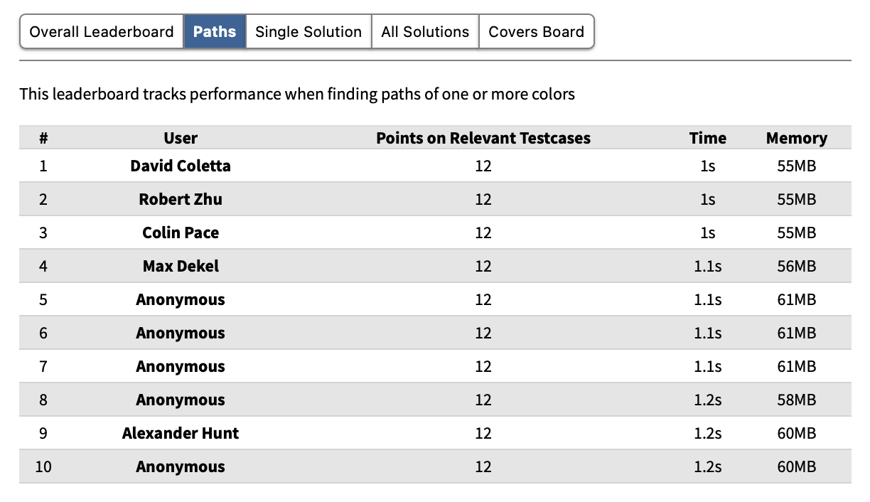This screenshot has height=502, width=870.
Task: Select the Paths tab
Action: click(x=215, y=32)
